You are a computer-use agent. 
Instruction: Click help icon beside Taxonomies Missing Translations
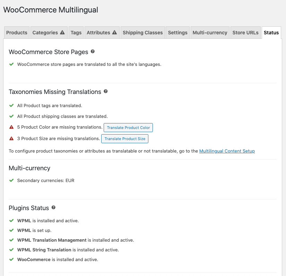tap(106, 92)
